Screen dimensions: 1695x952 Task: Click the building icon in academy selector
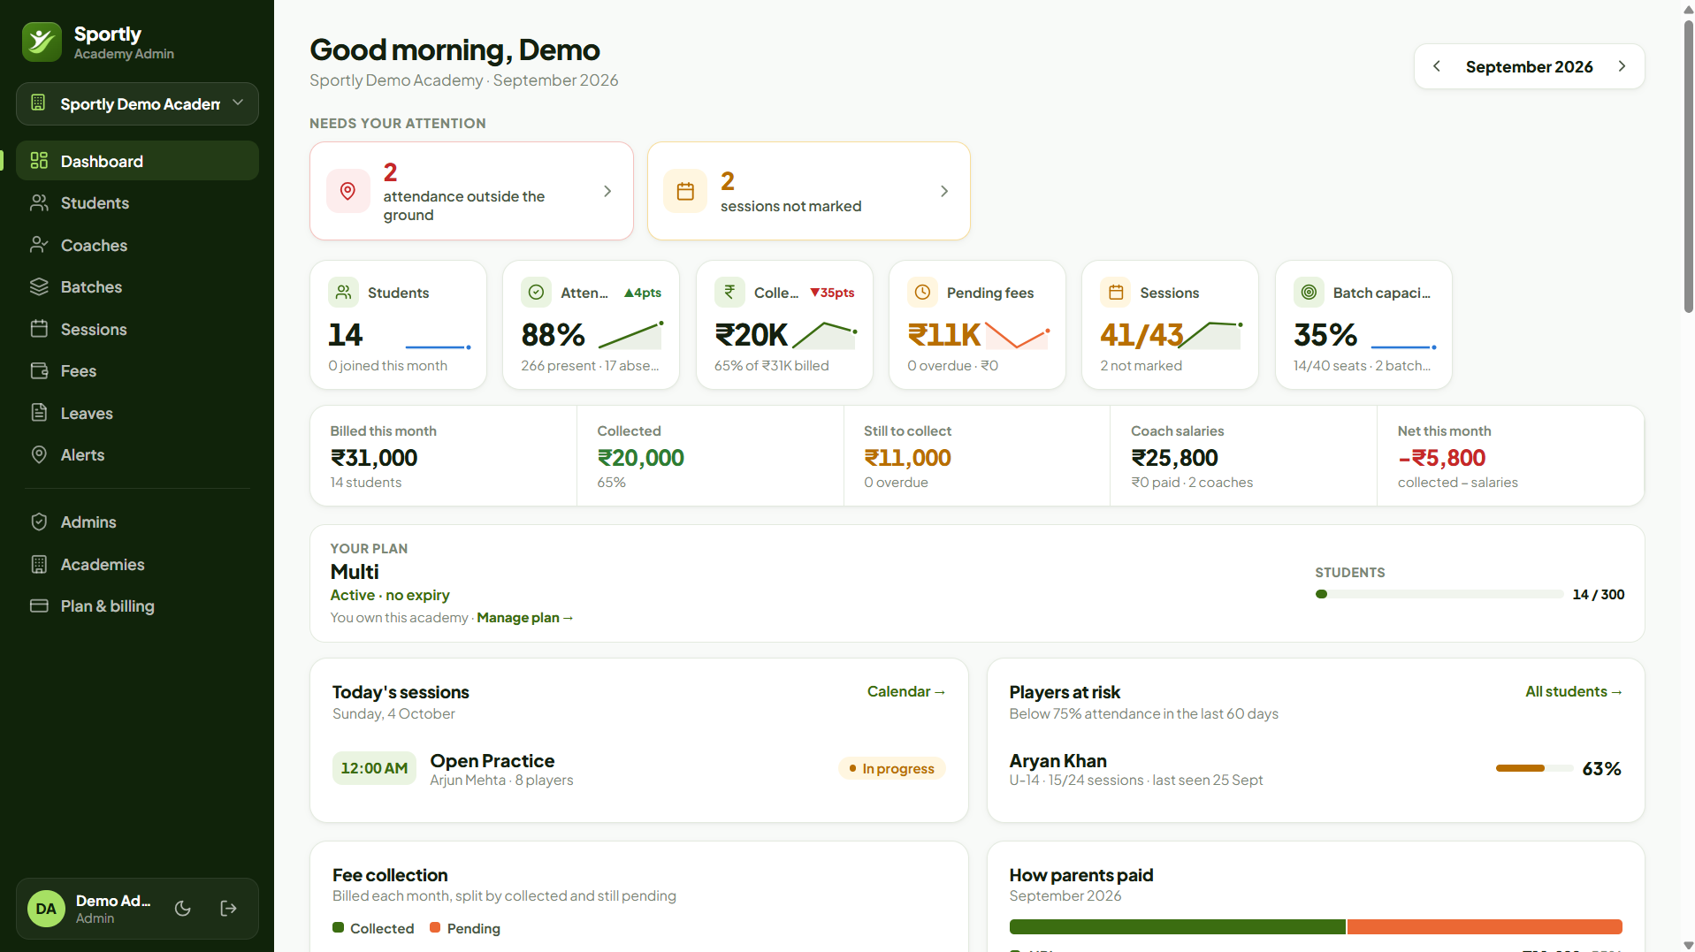point(38,103)
